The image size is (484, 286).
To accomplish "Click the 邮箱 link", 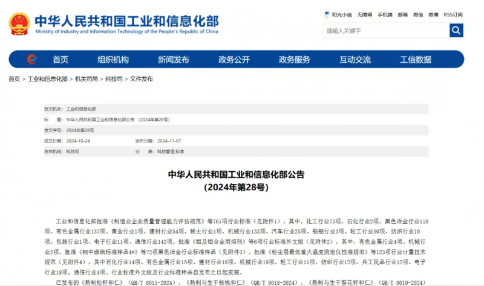I will [402, 14].
